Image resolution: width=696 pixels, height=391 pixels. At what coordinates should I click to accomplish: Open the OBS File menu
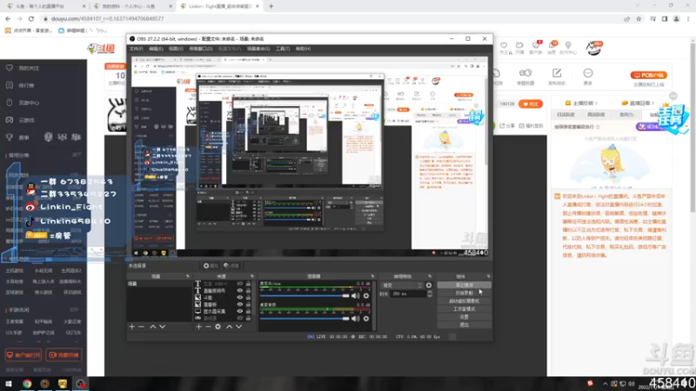(x=137, y=49)
